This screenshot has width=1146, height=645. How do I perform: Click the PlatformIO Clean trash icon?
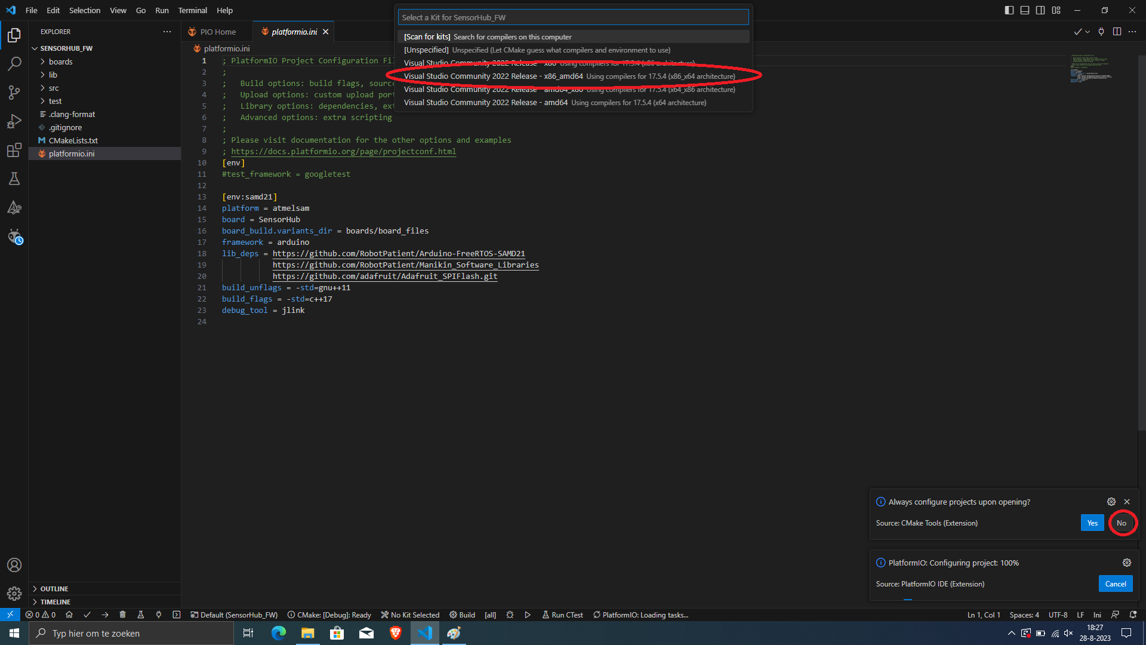pyautogui.click(x=122, y=615)
